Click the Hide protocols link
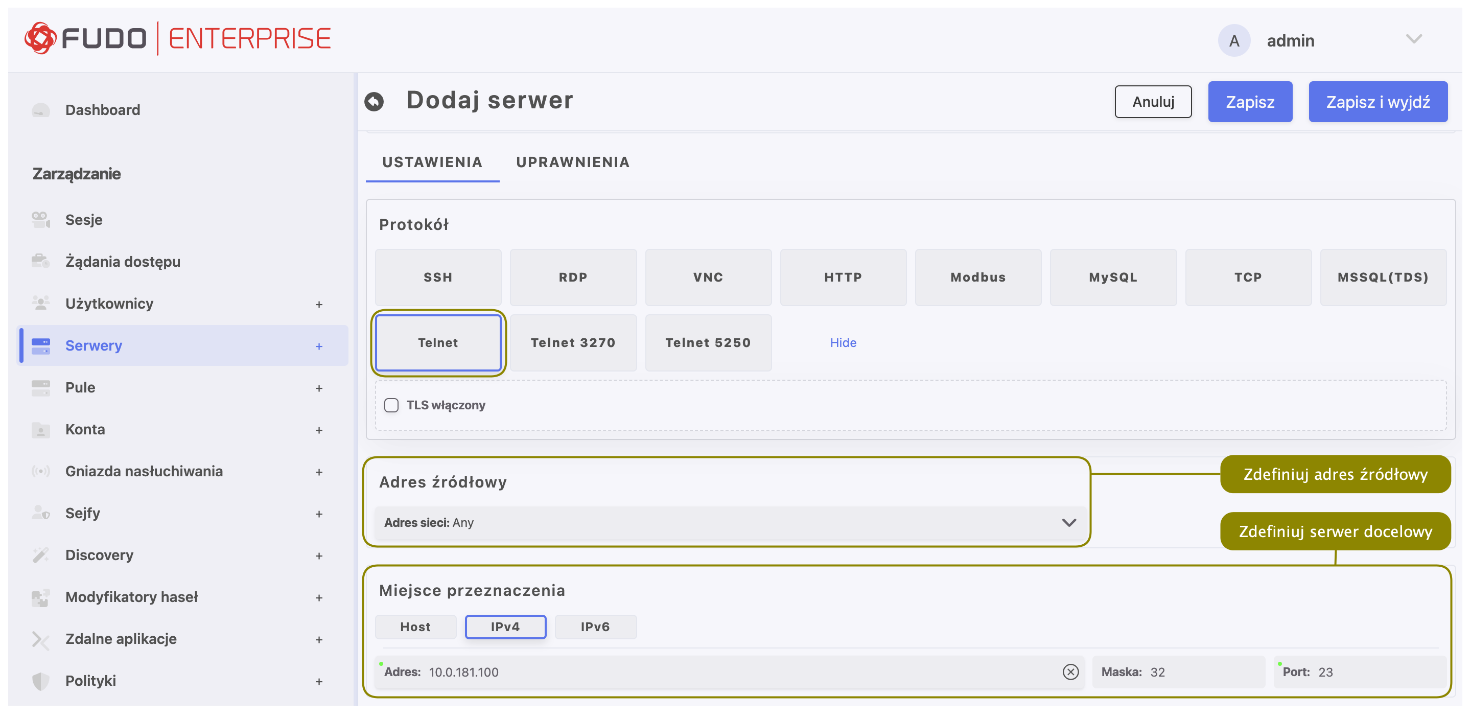This screenshot has width=1470, height=718. pos(842,342)
